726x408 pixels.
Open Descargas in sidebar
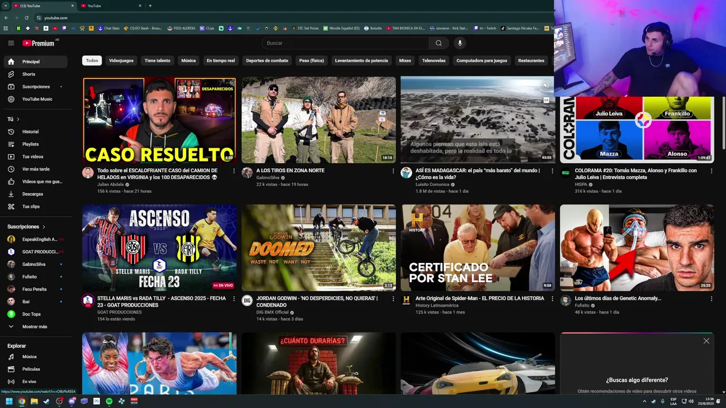36,194
